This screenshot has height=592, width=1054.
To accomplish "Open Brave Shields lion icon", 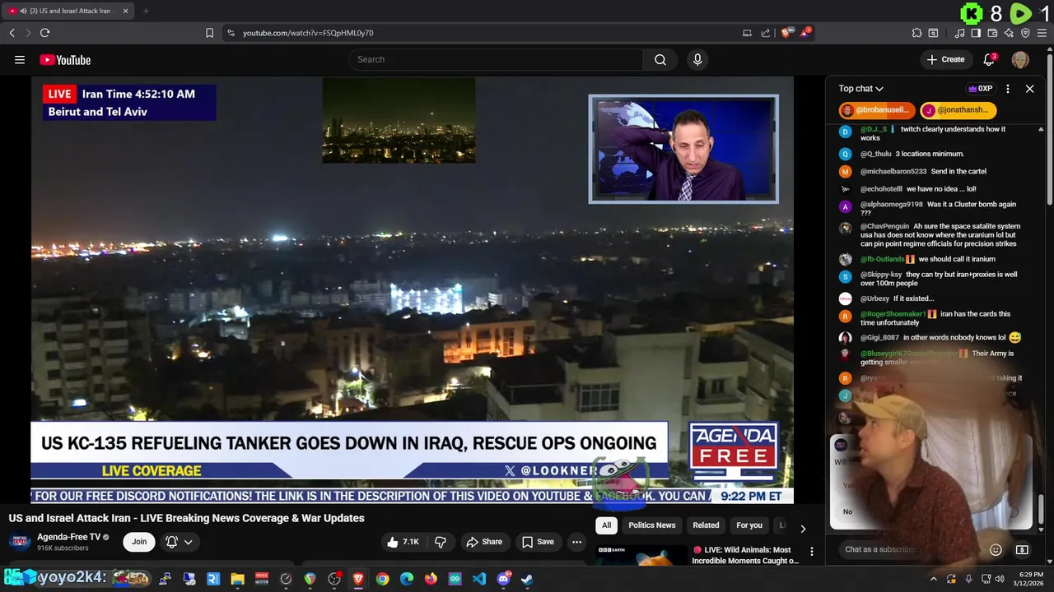I will coord(787,33).
